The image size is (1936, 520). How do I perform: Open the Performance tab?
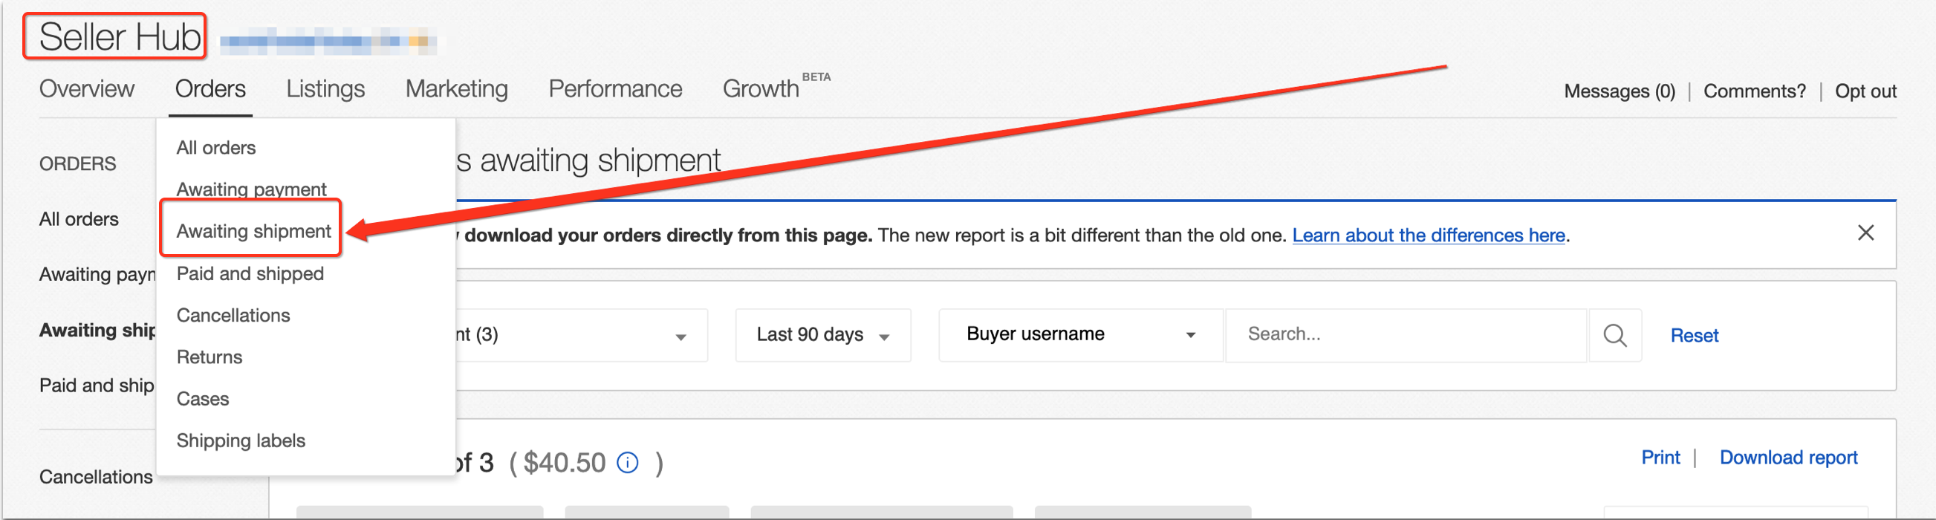click(x=616, y=88)
